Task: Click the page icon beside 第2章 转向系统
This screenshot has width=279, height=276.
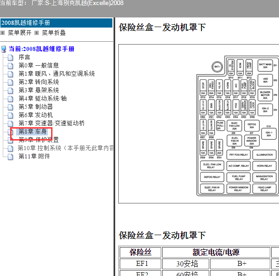Action: point(10,82)
